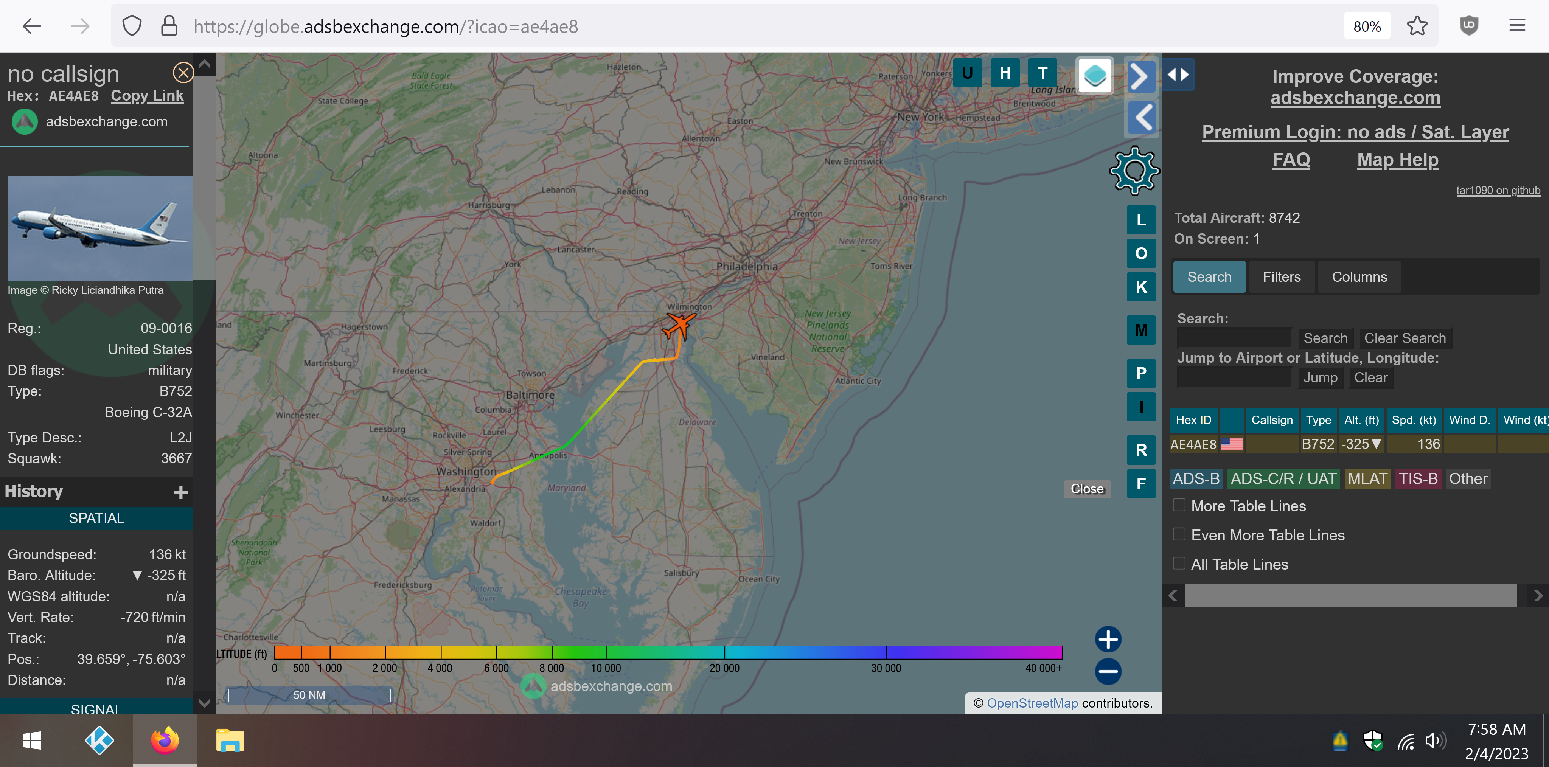Sort table by Callsign column
Image resolution: width=1549 pixels, height=767 pixels.
(1271, 420)
